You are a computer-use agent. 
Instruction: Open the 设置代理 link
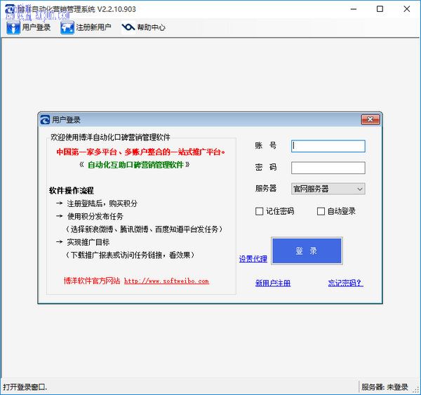253,259
